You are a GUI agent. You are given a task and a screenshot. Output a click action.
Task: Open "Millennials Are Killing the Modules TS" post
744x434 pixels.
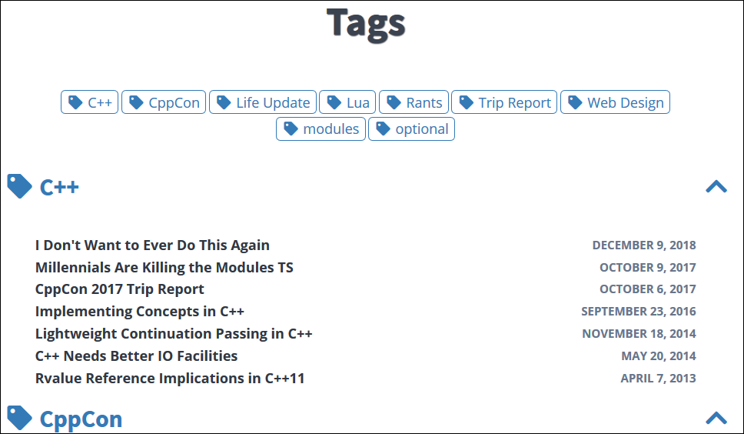point(164,268)
